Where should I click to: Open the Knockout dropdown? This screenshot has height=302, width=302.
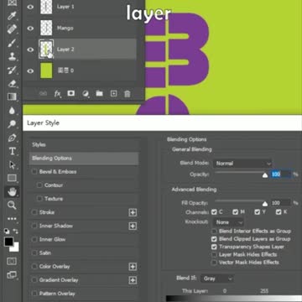(x=228, y=222)
